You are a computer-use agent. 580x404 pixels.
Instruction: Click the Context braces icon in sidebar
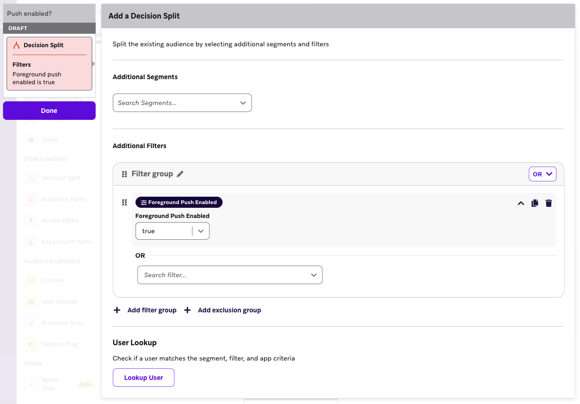point(31,280)
